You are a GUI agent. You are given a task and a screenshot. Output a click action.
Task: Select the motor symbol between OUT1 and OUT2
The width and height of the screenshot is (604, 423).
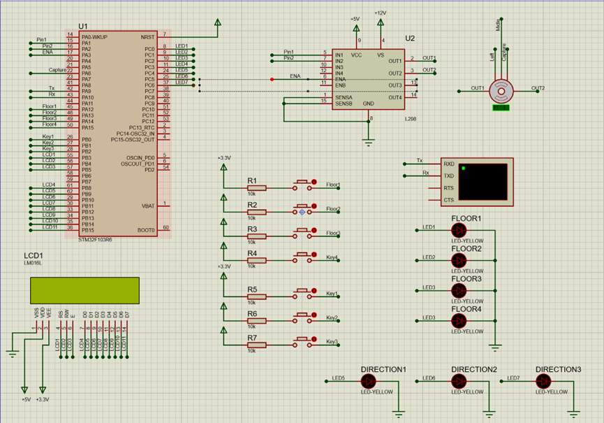[501, 89]
